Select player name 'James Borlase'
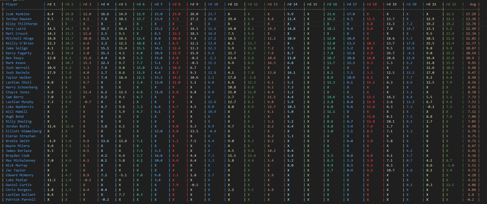The width and height of the screenshot is (487, 204). click(19, 151)
